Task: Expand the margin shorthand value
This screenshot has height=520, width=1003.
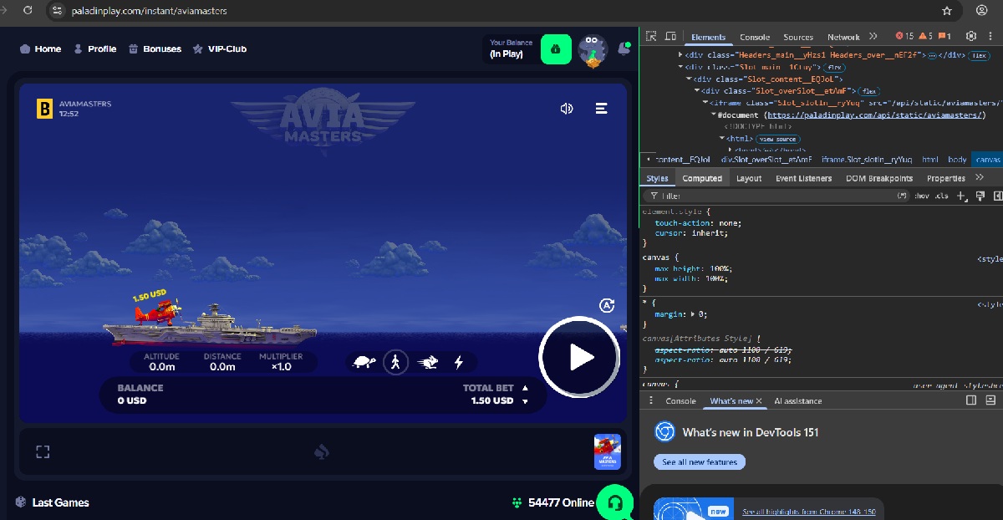Action: tap(692, 314)
